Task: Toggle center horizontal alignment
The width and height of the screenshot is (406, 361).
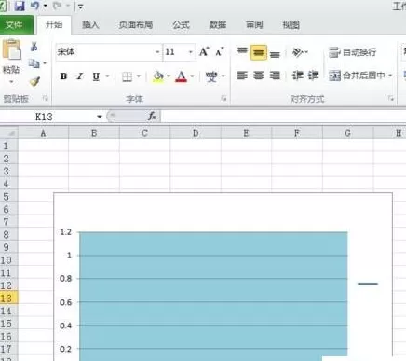Action: (x=259, y=76)
